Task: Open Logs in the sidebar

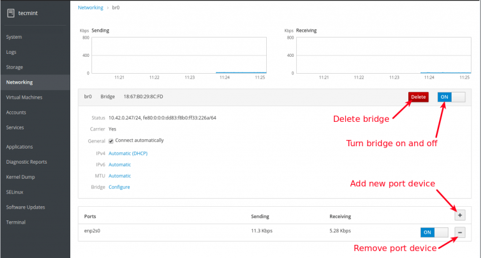Action: (x=13, y=52)
